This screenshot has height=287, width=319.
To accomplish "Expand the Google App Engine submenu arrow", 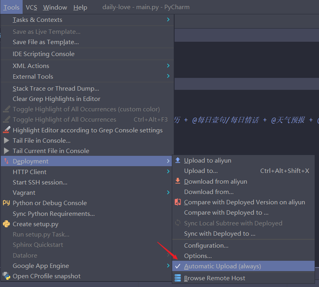I will pyautogui.click(x=168, y=266).
